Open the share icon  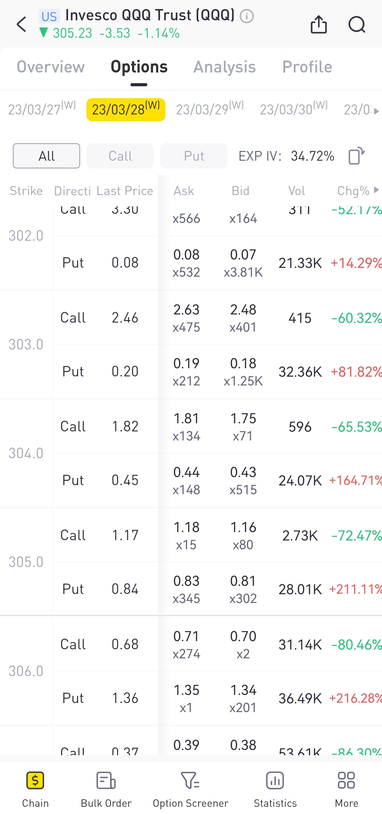pos(319,24)
